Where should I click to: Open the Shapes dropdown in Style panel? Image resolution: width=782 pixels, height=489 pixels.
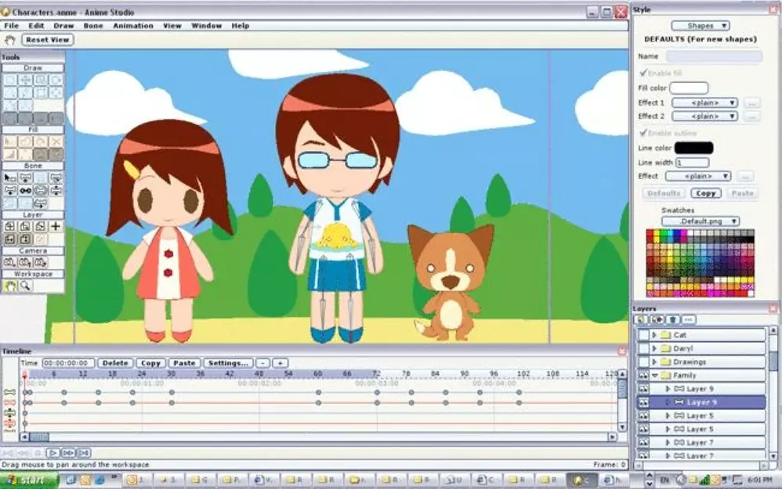click(700, 26)
